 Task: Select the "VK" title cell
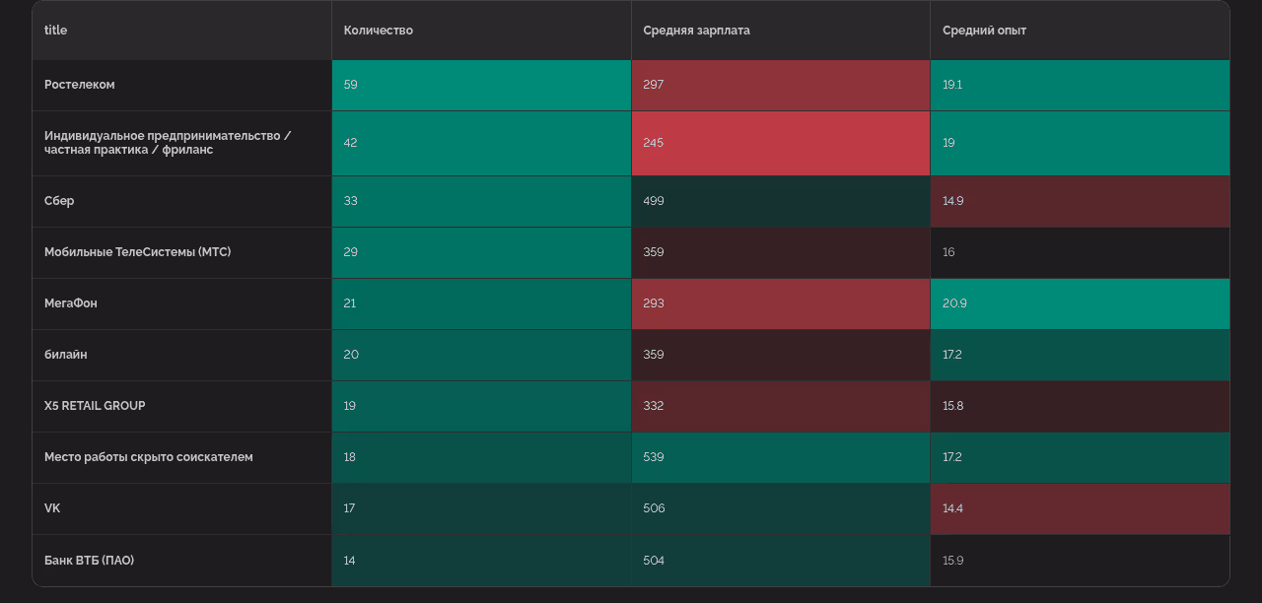(x=52, y=508)
